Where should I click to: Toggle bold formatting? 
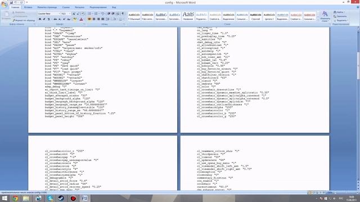(x=40, y=19)
